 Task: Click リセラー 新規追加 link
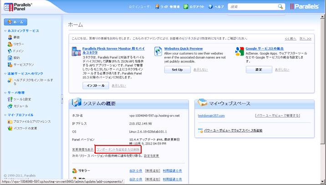[x=153, y=170]
